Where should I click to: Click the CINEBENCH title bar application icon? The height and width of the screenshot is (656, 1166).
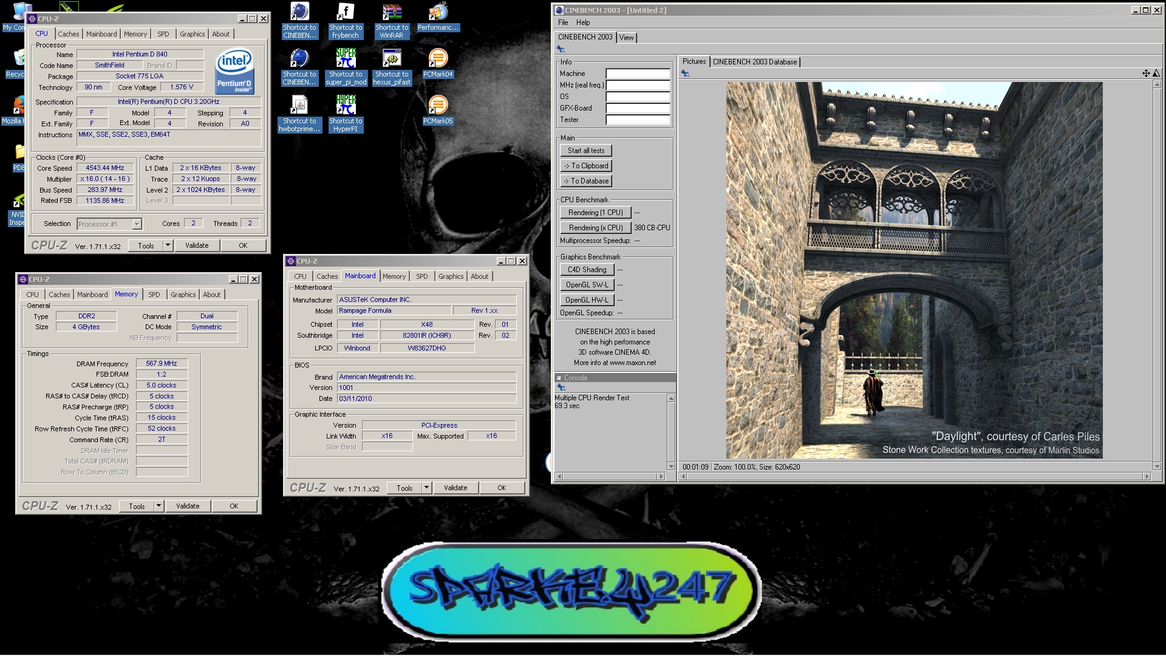coord(559,10)
